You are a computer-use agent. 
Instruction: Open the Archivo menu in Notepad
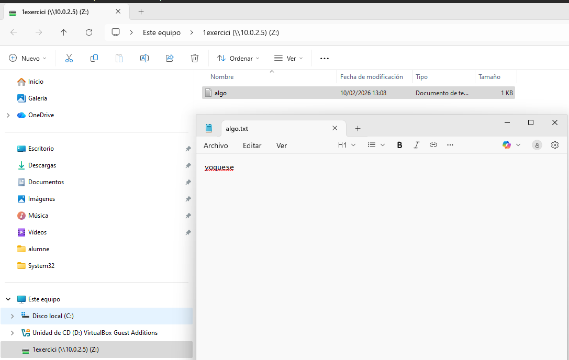tap(216, 145)
